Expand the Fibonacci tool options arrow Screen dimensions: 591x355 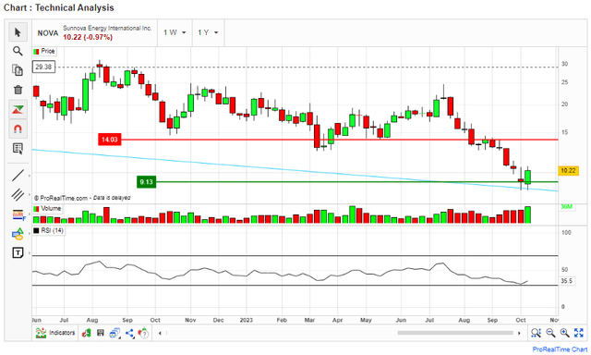[x=30, y=214]
